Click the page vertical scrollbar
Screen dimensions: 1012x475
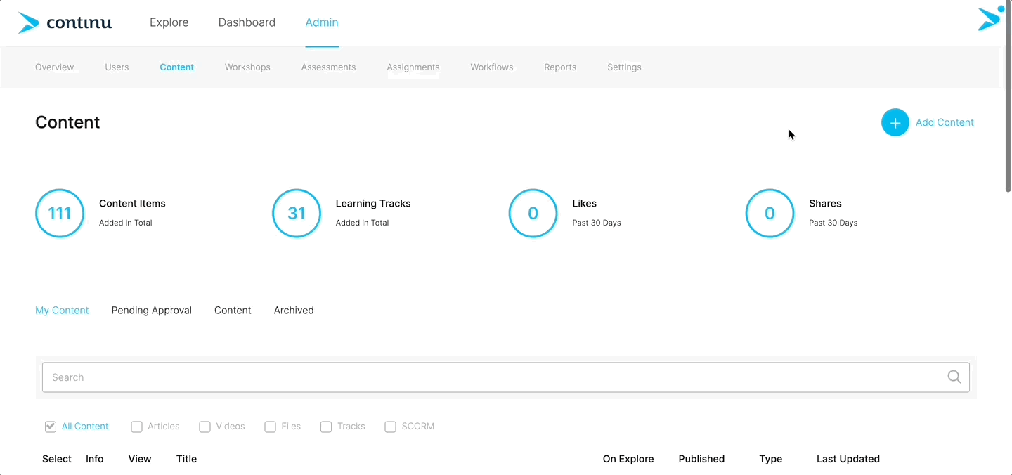click(1006, 98)
